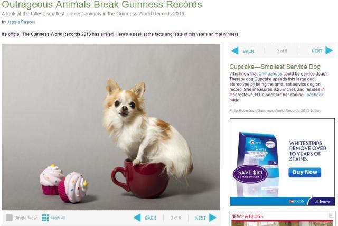Click the top NEXT text label

(x=317, y=51)
